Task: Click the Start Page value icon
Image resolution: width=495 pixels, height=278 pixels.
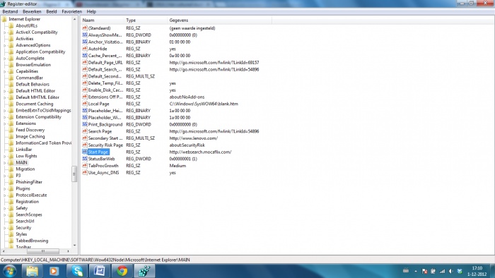Action: 85,152
